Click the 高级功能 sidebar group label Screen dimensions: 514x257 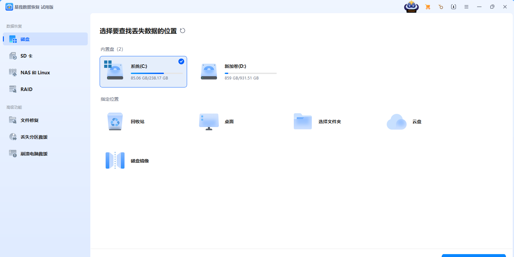click(14, 107)
